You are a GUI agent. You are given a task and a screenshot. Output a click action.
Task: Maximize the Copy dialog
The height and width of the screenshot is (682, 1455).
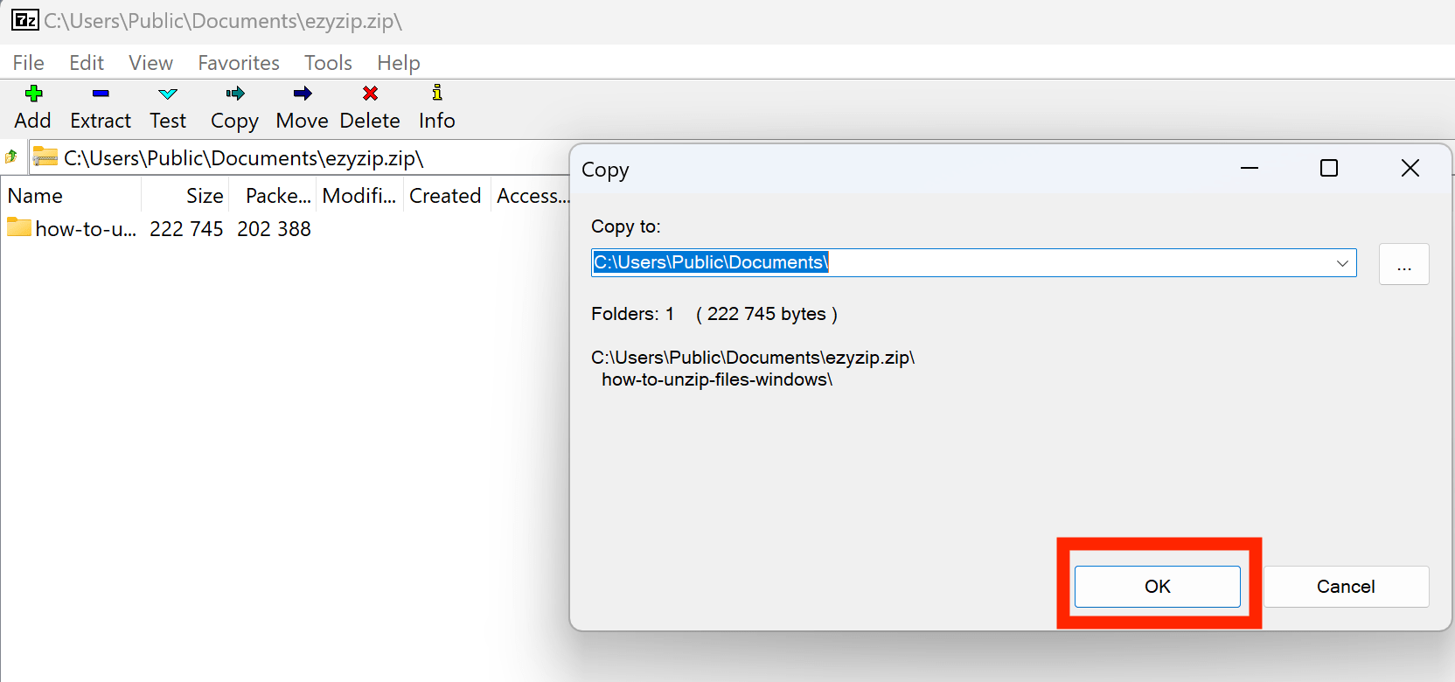[x=1329, y=168]
